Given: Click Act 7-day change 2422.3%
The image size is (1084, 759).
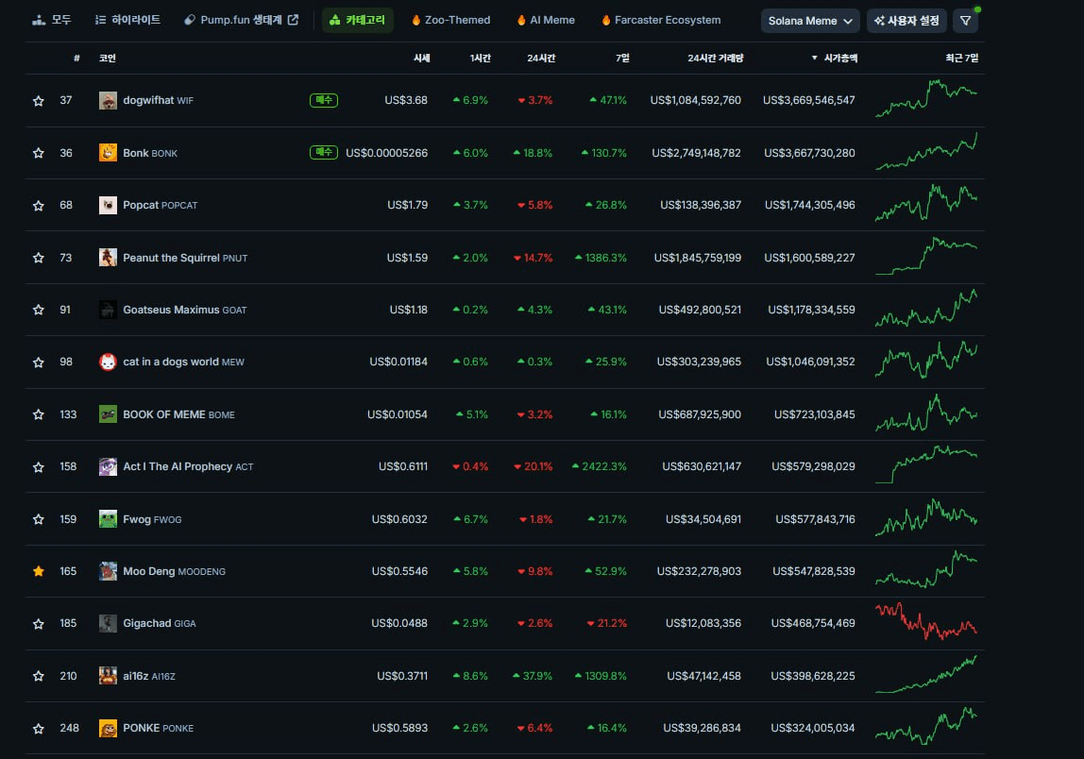Looking at the screenshot, I should pyautogui.click(x=600, y=466).
